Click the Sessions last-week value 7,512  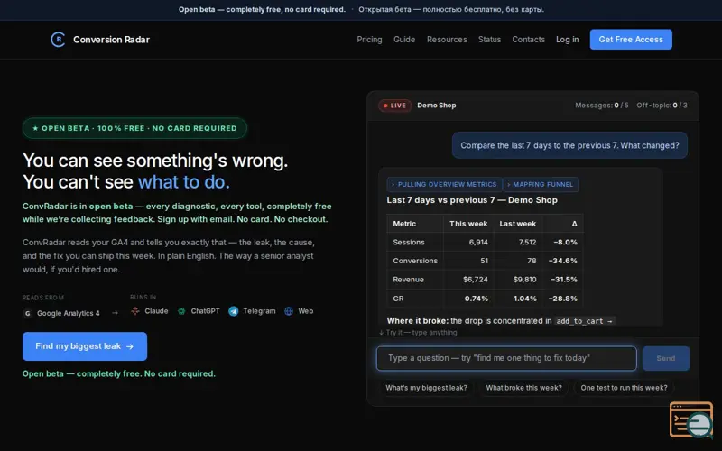tap(527, 242)
